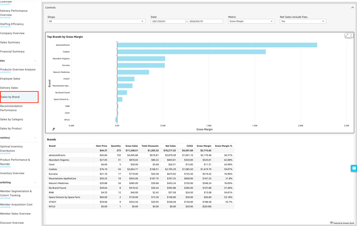Collapse the Inventory sidebar section
357x226 pixels.
pos(35,138)
